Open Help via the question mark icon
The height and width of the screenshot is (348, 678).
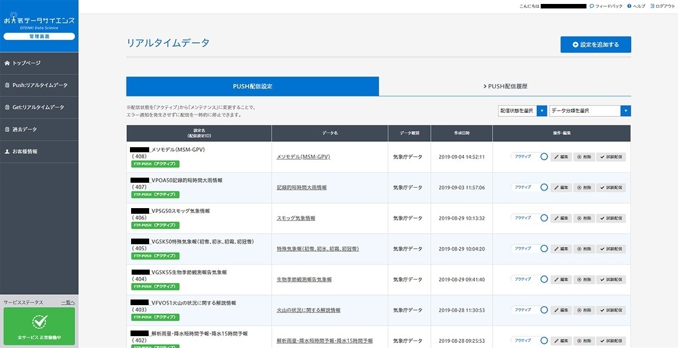point(629,6)
